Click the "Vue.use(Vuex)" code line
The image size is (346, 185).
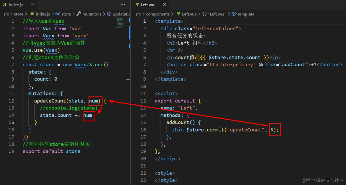[41, 50]
